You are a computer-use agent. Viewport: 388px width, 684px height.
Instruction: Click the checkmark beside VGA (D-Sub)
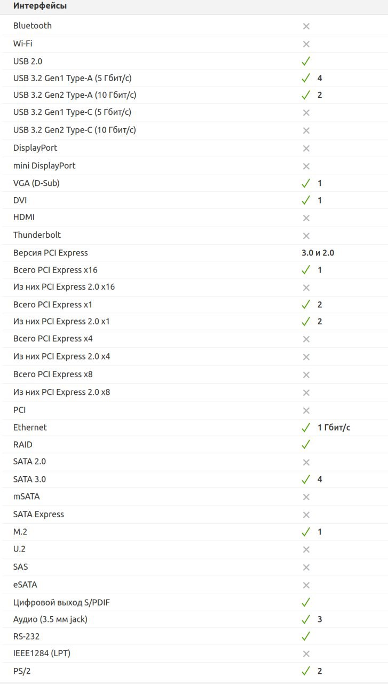click(x=306, y=183)
